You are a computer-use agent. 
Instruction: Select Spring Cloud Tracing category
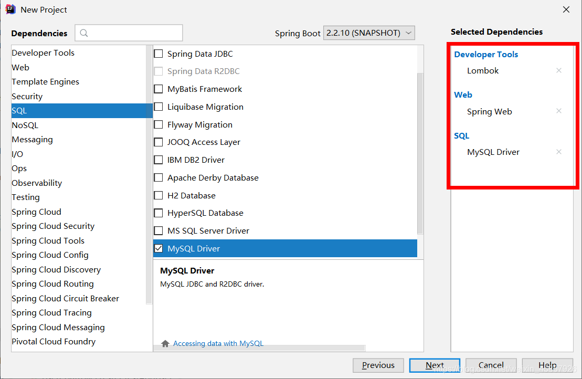coord(51,313)
